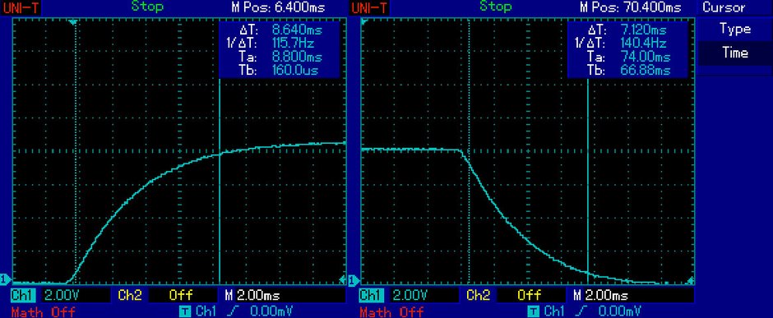773x318 pixels.
Task: Click the rising edge trigger symbol on right
Action: [578, 311]
